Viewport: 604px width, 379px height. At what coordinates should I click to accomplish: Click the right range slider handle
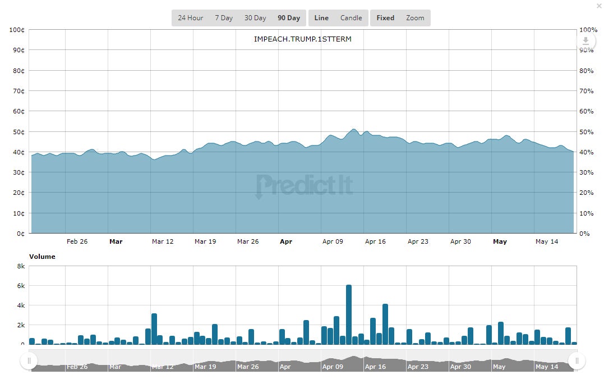(x=577, y=361)
